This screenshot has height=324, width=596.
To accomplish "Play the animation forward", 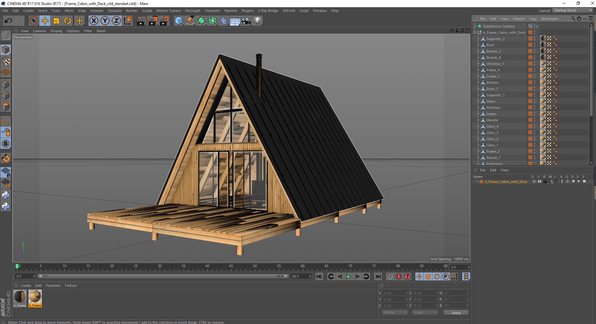I will coord(348,276).
